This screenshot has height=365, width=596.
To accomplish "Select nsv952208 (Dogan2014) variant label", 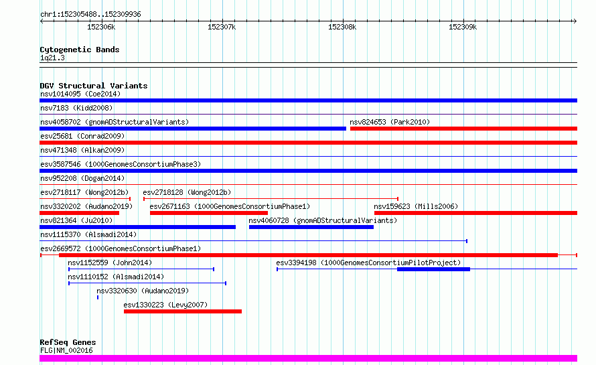I will pos(82,178).
